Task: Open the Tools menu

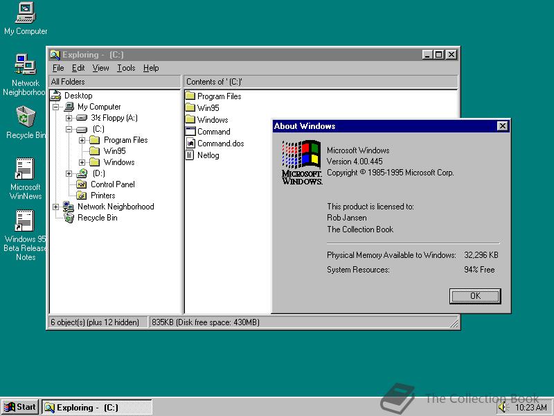Action: tap(126, 68)
